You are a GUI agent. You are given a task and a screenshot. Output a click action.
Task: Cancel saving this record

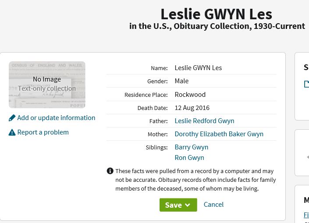tap(213, 205)
